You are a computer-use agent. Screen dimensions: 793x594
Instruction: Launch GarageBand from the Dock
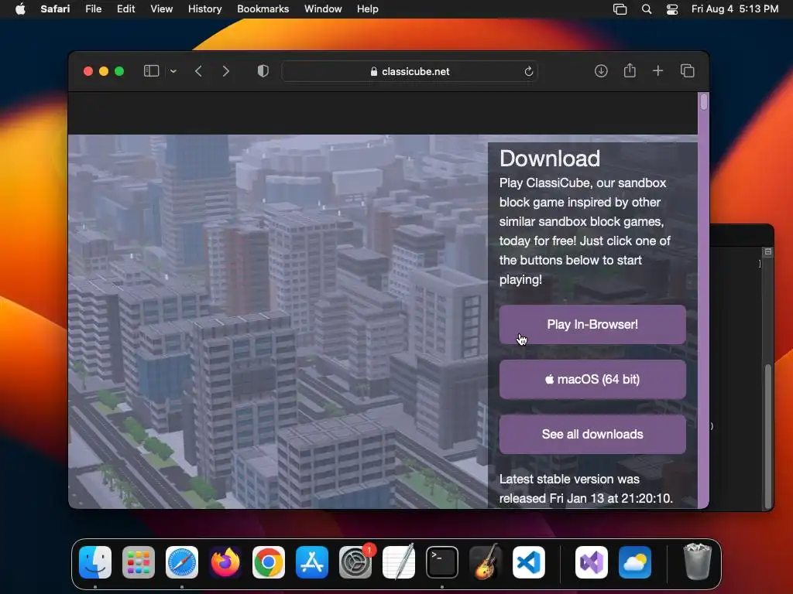click(486, 562)
